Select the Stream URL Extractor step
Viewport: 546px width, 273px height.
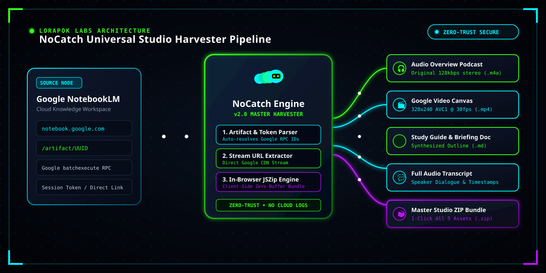click(268, 158)
